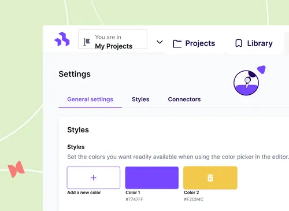Click the flag icon in workspace selector
Viewport: 289px width, 211px height.
click(87, 42)
